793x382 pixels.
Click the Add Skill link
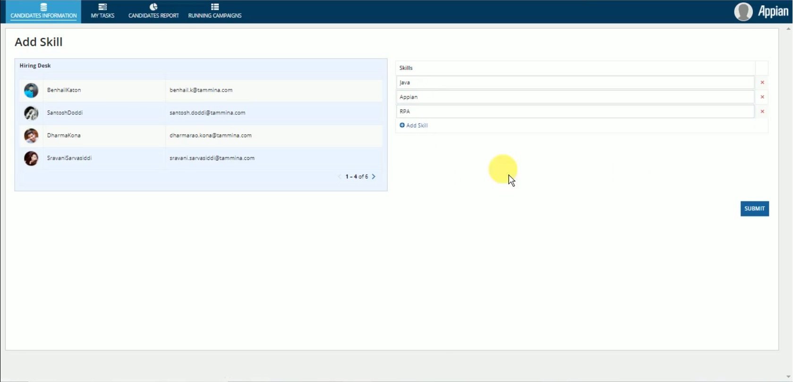click(x=414, y=125)
